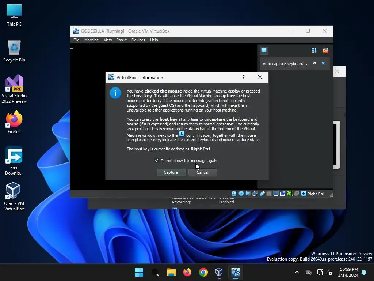Click the USB devices status icon

click(262, 194)
